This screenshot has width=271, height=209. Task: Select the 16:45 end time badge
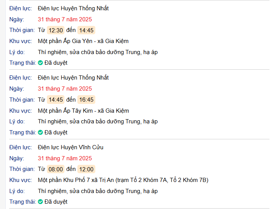coord(86,100)
